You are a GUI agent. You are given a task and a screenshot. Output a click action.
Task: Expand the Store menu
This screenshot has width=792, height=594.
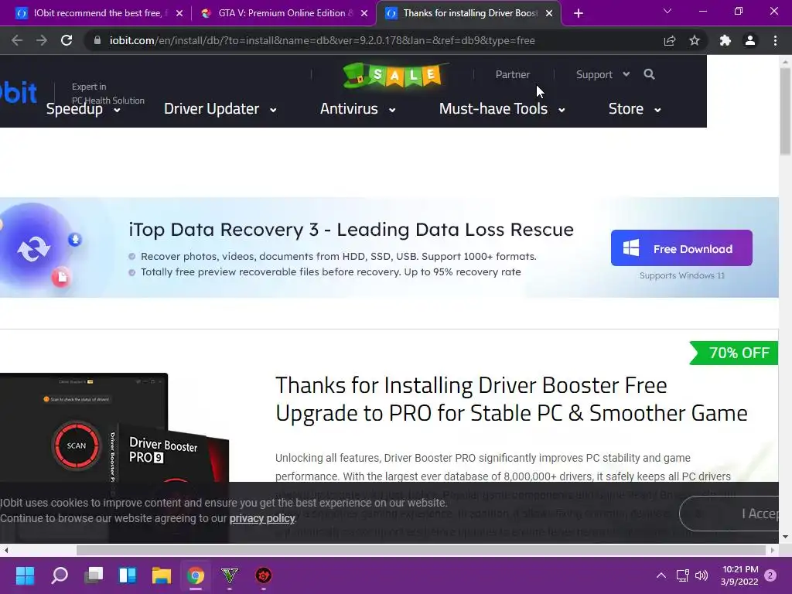tap(635, 108)
